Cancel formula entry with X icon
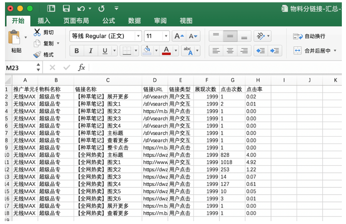The height and width of the screenshot is (224, 346). [52, 67]
